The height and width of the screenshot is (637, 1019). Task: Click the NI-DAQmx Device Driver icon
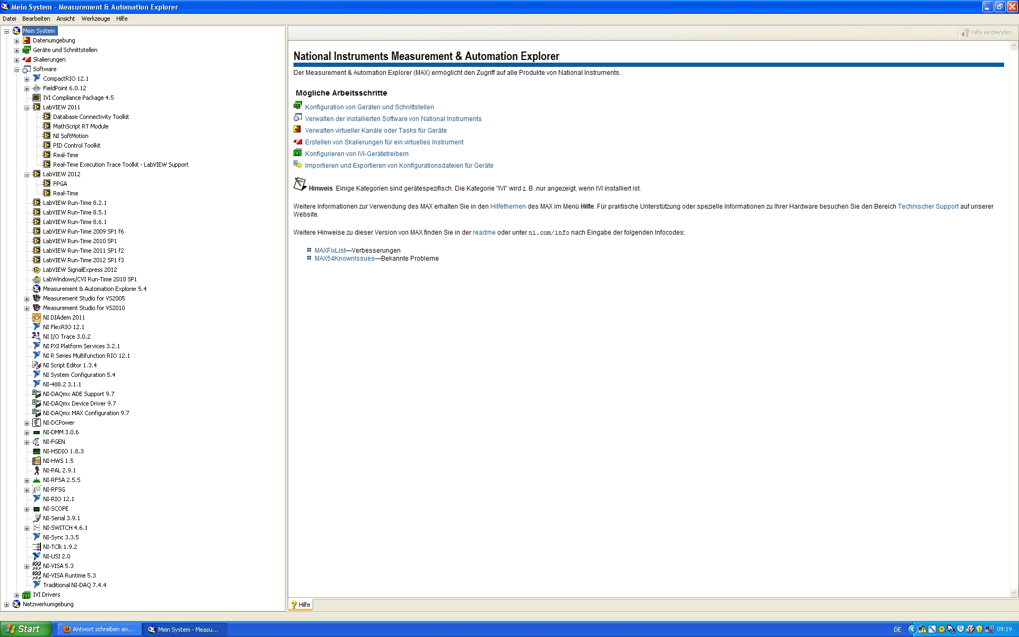point(37,403)
